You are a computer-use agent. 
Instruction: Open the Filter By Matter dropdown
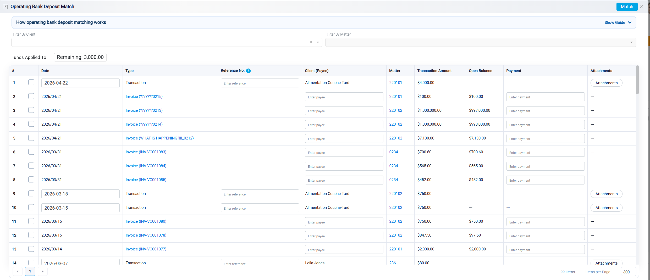[631, 42]
